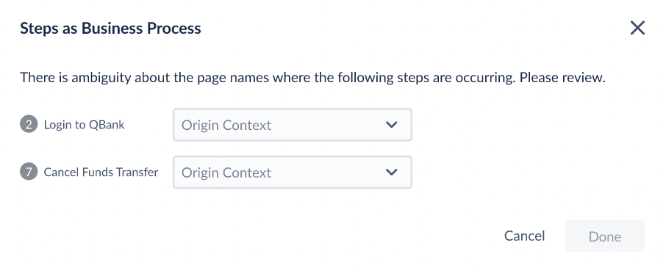Cancel the business process dialog
This screenshot has height=273, width=666.
(524, 236)
